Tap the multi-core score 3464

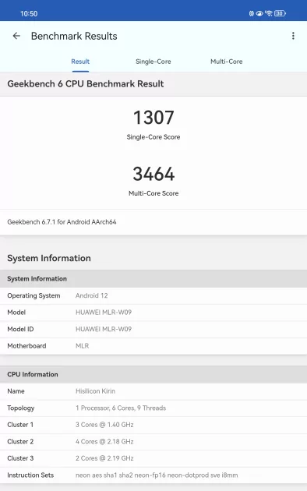(x=153, y=174)
